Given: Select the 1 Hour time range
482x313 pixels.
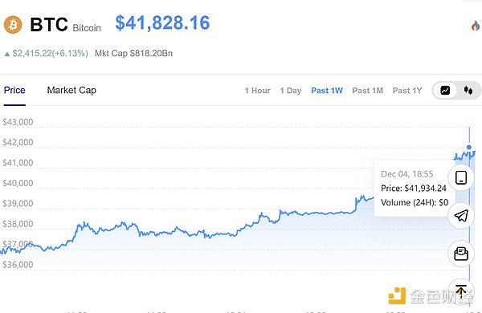Looking at the screenshot, I should click(x=257, y=91).
